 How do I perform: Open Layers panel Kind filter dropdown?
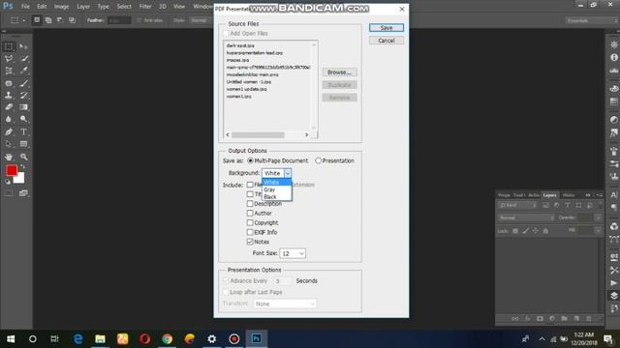tap(517, 205)
